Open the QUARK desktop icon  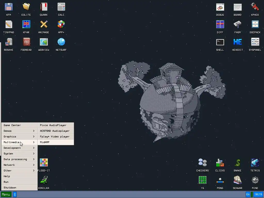(44, 7)
